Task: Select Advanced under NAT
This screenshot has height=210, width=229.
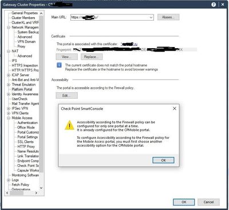Action: coord(25,56)
